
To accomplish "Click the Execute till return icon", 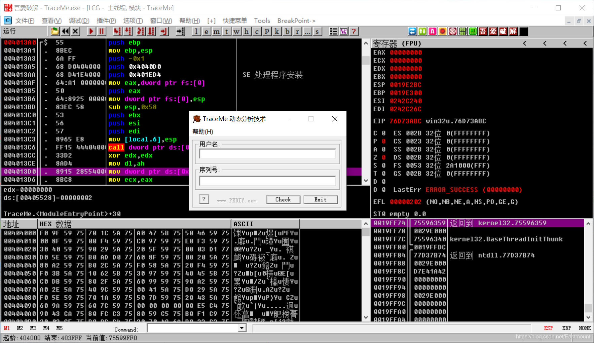I will (x=163, y=31).
